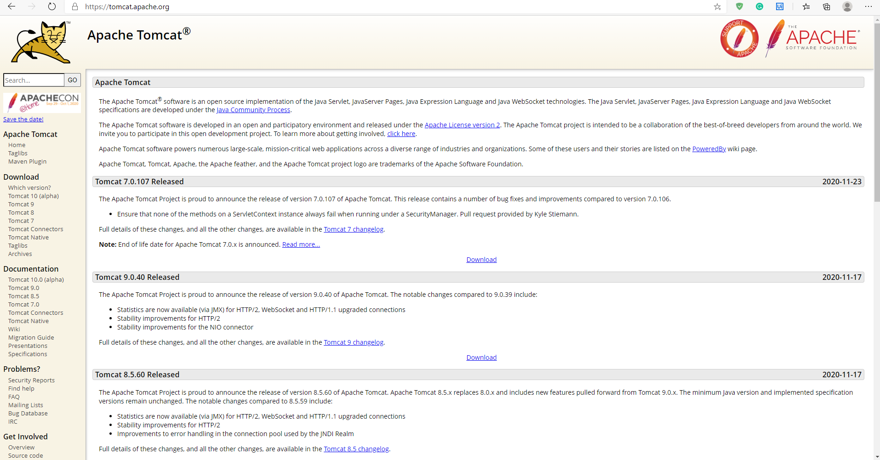Viewport: 880px width, 460px height.
Task: Open Mailing Lists sidebar link
Action: click(26, 405)
